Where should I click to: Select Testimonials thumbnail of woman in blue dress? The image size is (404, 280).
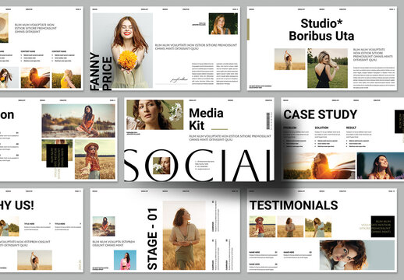pos(318,226)
